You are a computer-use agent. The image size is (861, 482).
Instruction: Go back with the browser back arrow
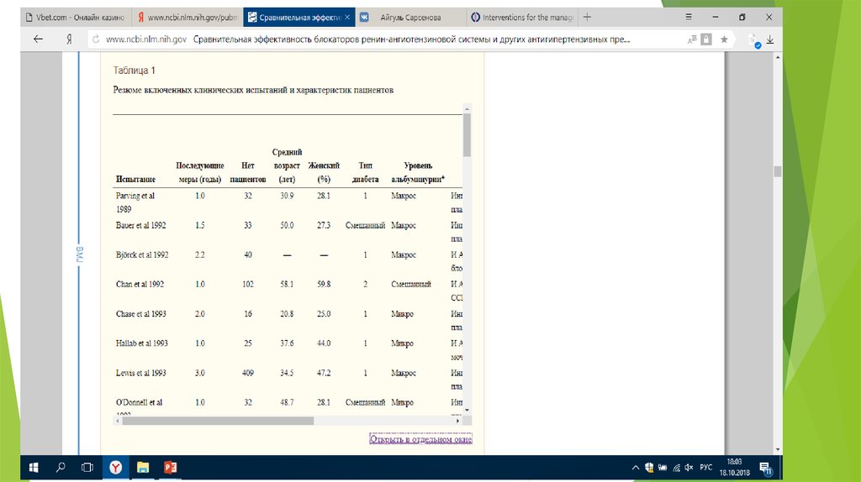pyautogui.click(x=38, y=39)
